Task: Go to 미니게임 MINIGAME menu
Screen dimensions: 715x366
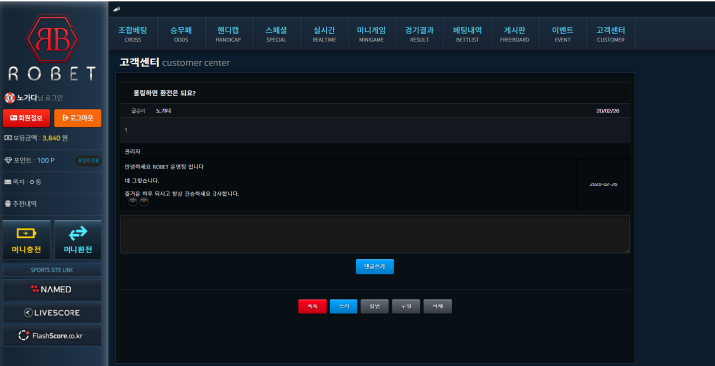Action: (x=371, y=34)
